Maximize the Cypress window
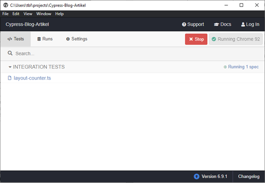Screen dimensions: 265x183 (x=241, y=5)
